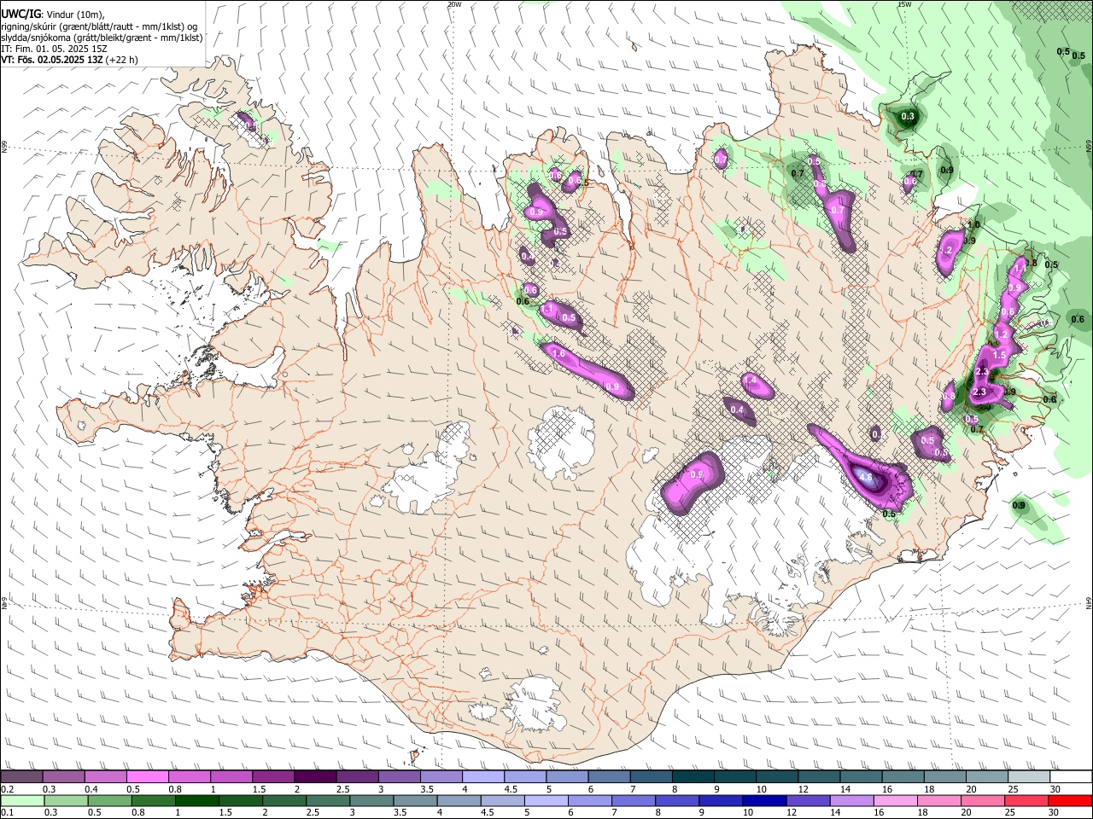Select the 0.5 green swatch, bottom legend row
Viewport: 1093px width, 819px height.
[109, 800]
